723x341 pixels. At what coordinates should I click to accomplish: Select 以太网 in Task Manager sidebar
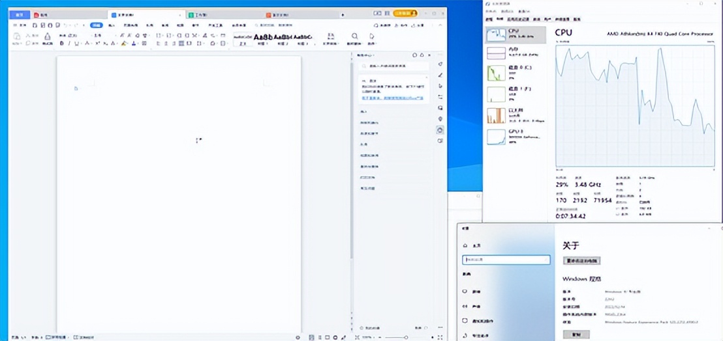pos(515,115)
